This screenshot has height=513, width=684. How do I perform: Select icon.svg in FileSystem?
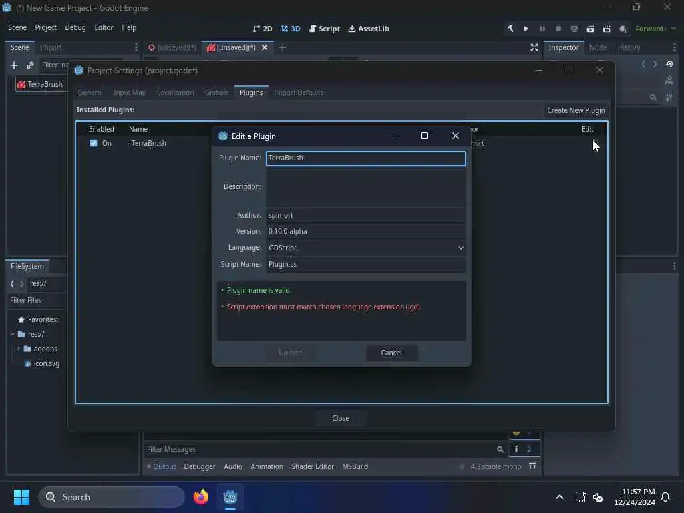tap(42, 364)
